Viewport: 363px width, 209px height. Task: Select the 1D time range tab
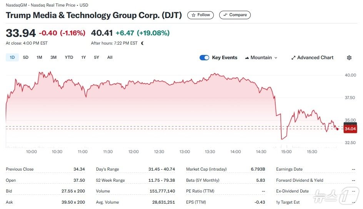pos(12,58)
